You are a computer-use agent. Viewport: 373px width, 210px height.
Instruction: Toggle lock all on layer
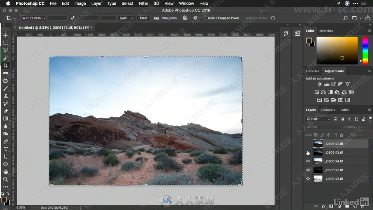pos(342,135)
